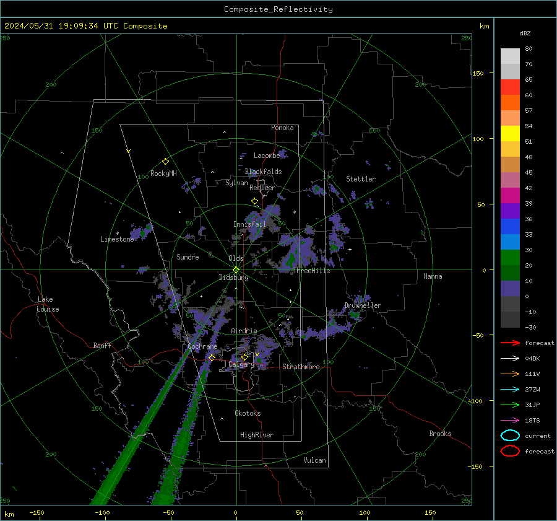Click the Brooks city label
The height and width of the screenshot is (521, 557).
coord(440,434)
